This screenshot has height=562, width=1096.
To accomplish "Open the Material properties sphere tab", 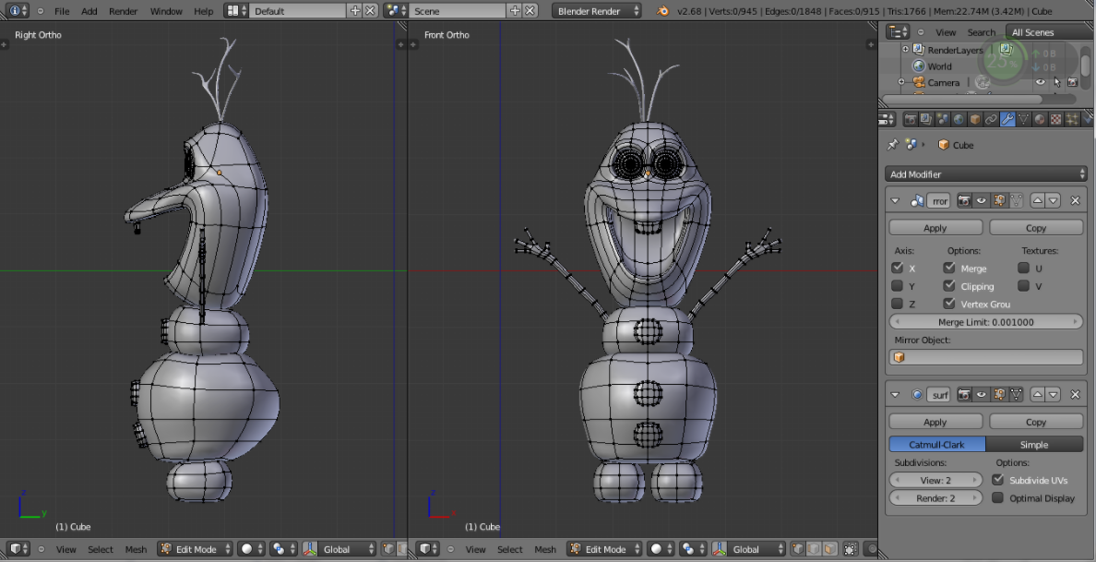I will pyautogui.click(x=1040, y=119).
